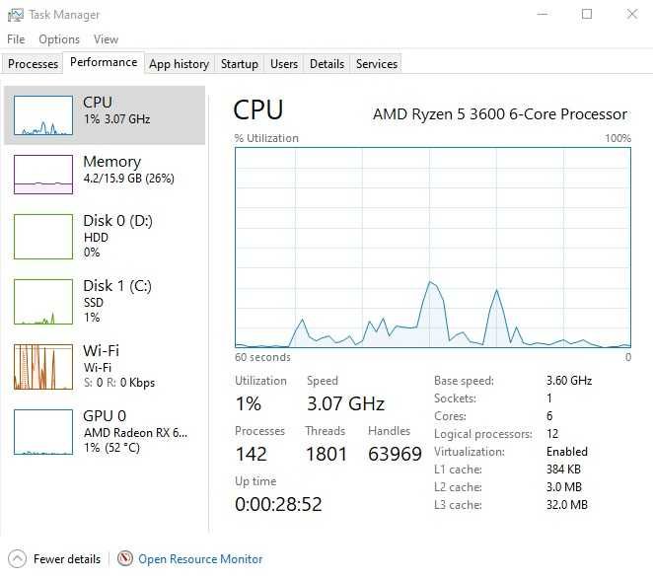
Task: Select the GPU 0 graph thumbnail
Action: (x=43, y=431)
